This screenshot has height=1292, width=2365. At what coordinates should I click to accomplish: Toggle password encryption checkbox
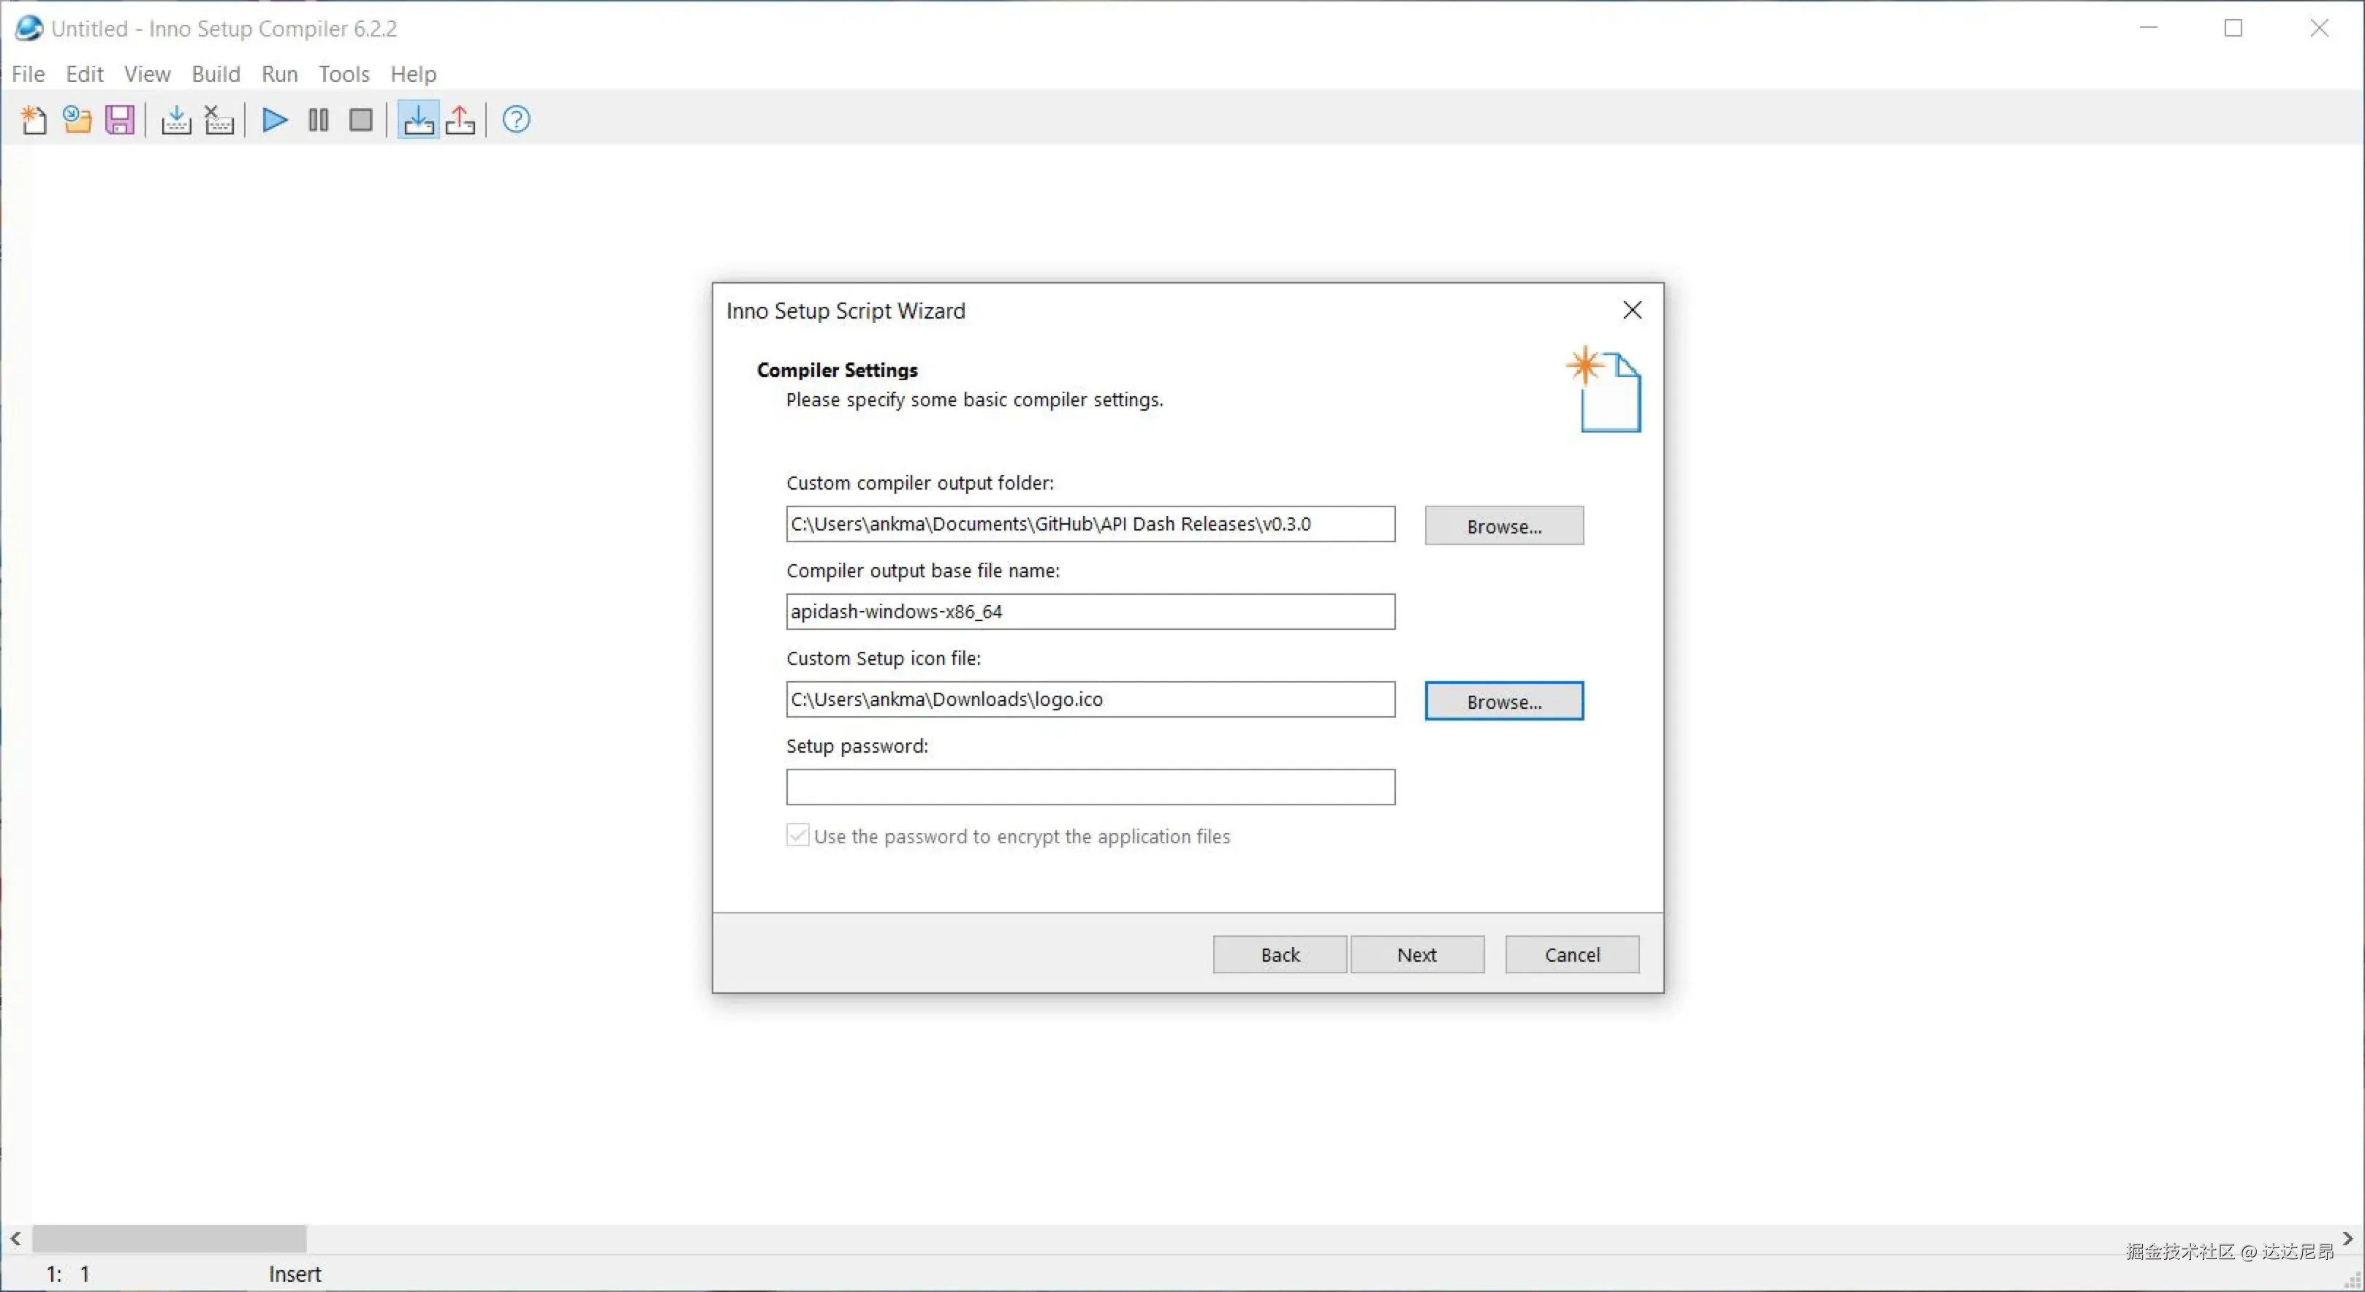[x=798, y=835]
